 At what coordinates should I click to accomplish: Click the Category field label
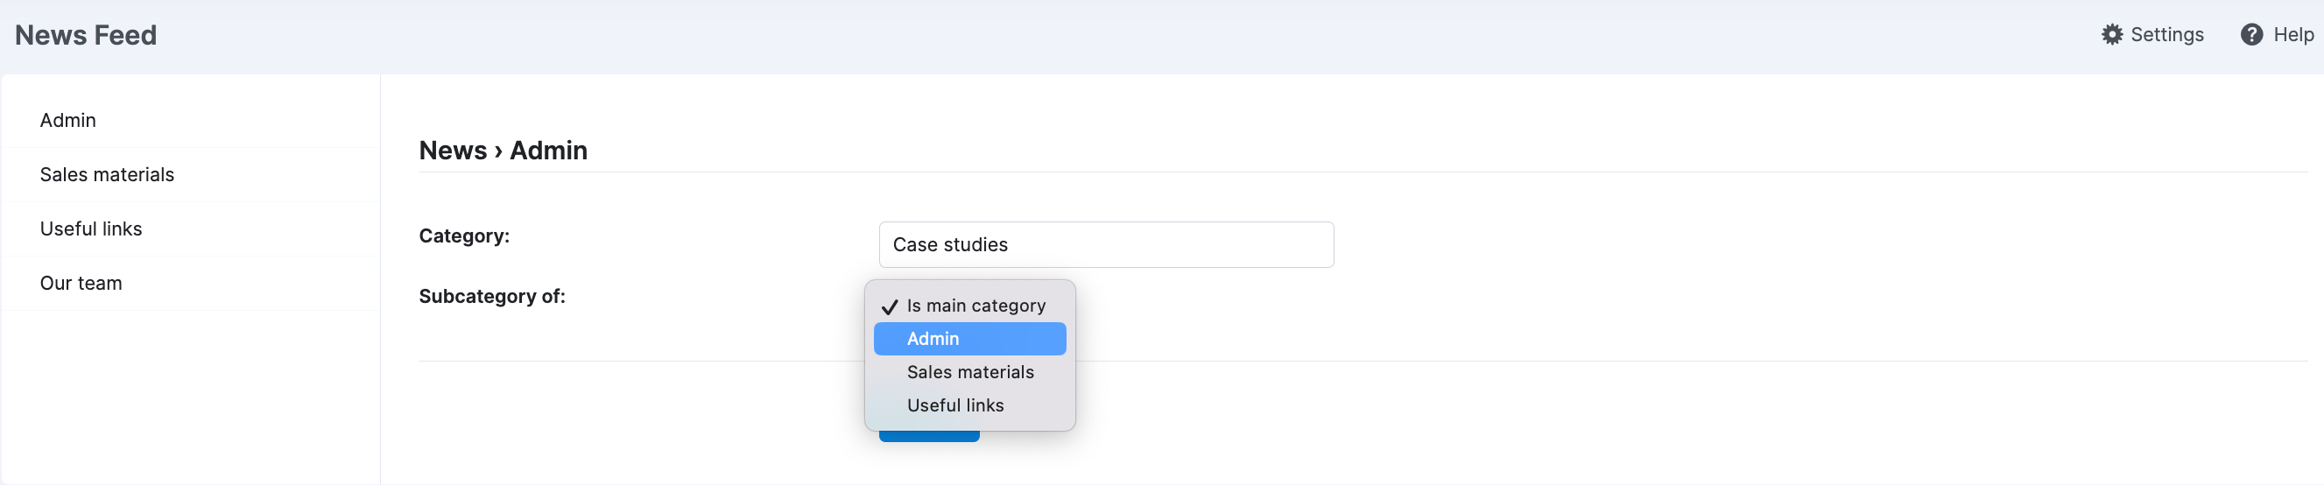(464, 236)
